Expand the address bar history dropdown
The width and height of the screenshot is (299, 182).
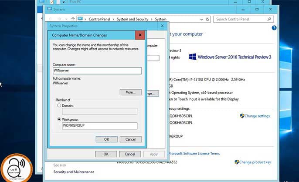click(x=201, y=19)
